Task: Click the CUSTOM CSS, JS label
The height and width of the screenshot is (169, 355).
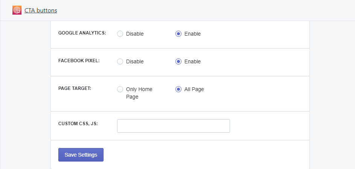Action: point(78,124)
